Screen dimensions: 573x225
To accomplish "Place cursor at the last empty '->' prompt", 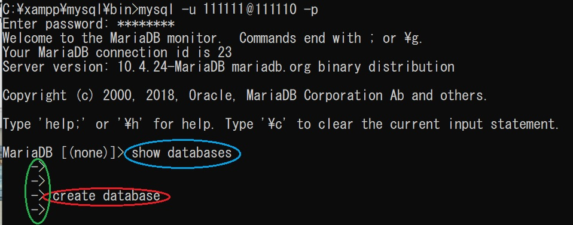I will click(x=38, y=210).
